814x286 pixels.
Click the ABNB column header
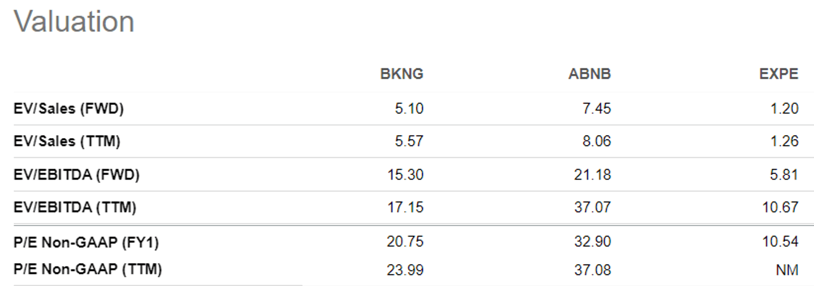589,74
